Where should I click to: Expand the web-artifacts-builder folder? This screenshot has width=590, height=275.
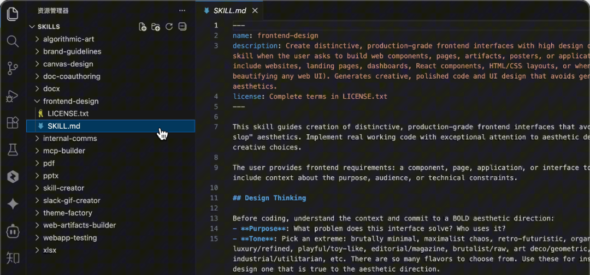pyautogui.click(x=37, y=225)
